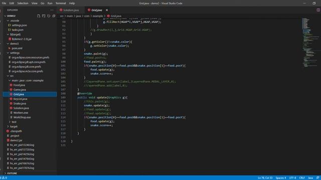Viewport: 321px width, 180px height.
Task: Click the errors and warnings status indicator
Action: point(4,178)
